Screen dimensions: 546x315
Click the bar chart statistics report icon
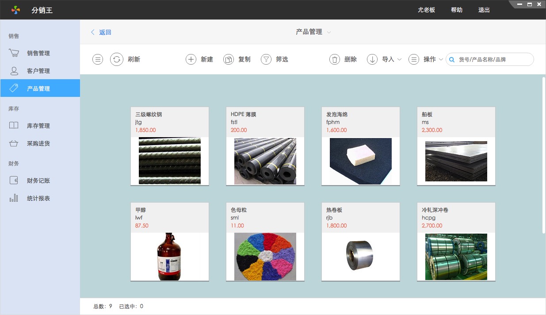(x=14, y=198)
